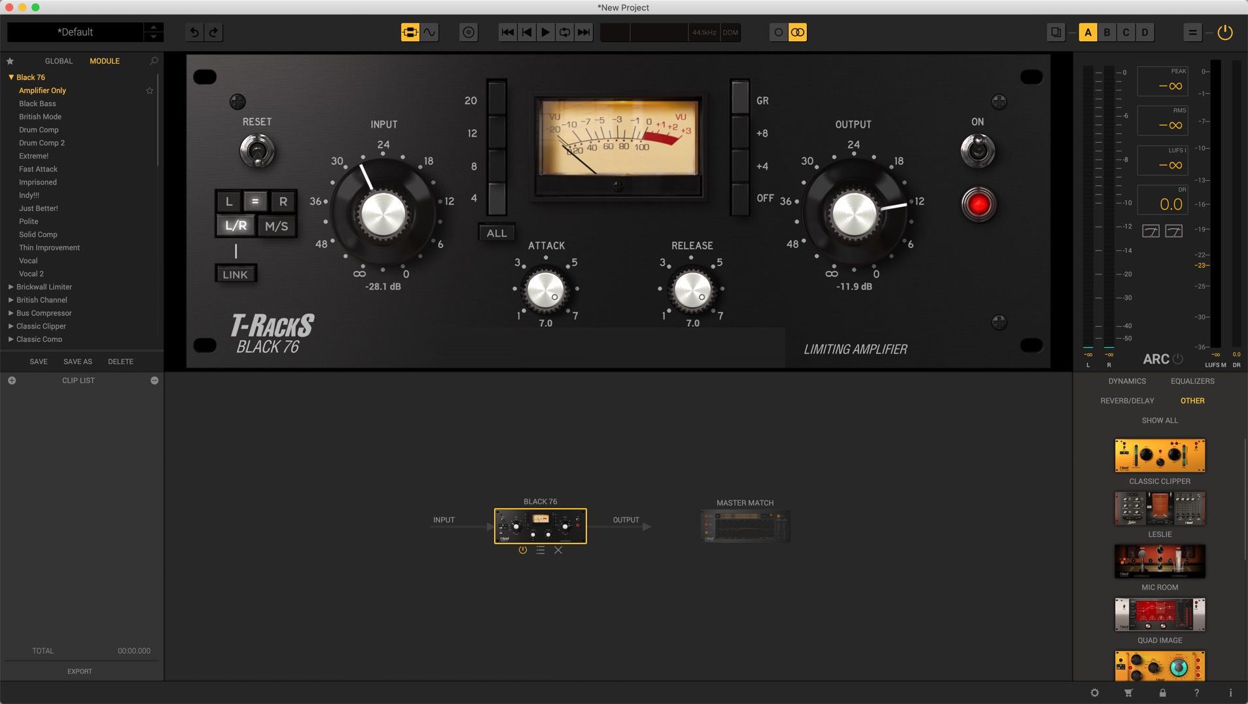
Task: Switch to the waveform view icon
Action: (429, 32)
